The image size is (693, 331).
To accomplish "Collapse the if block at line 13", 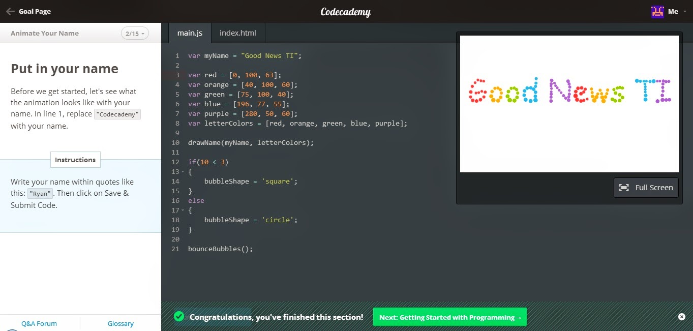I will 182,171.
